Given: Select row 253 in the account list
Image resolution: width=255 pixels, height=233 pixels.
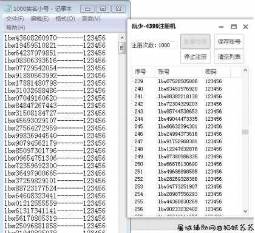Looking at the screenshot, I should (x=186, y=186).
